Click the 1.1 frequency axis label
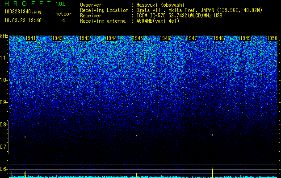The width and height of the screenshot is (281, 178). [x=4, y=58]
